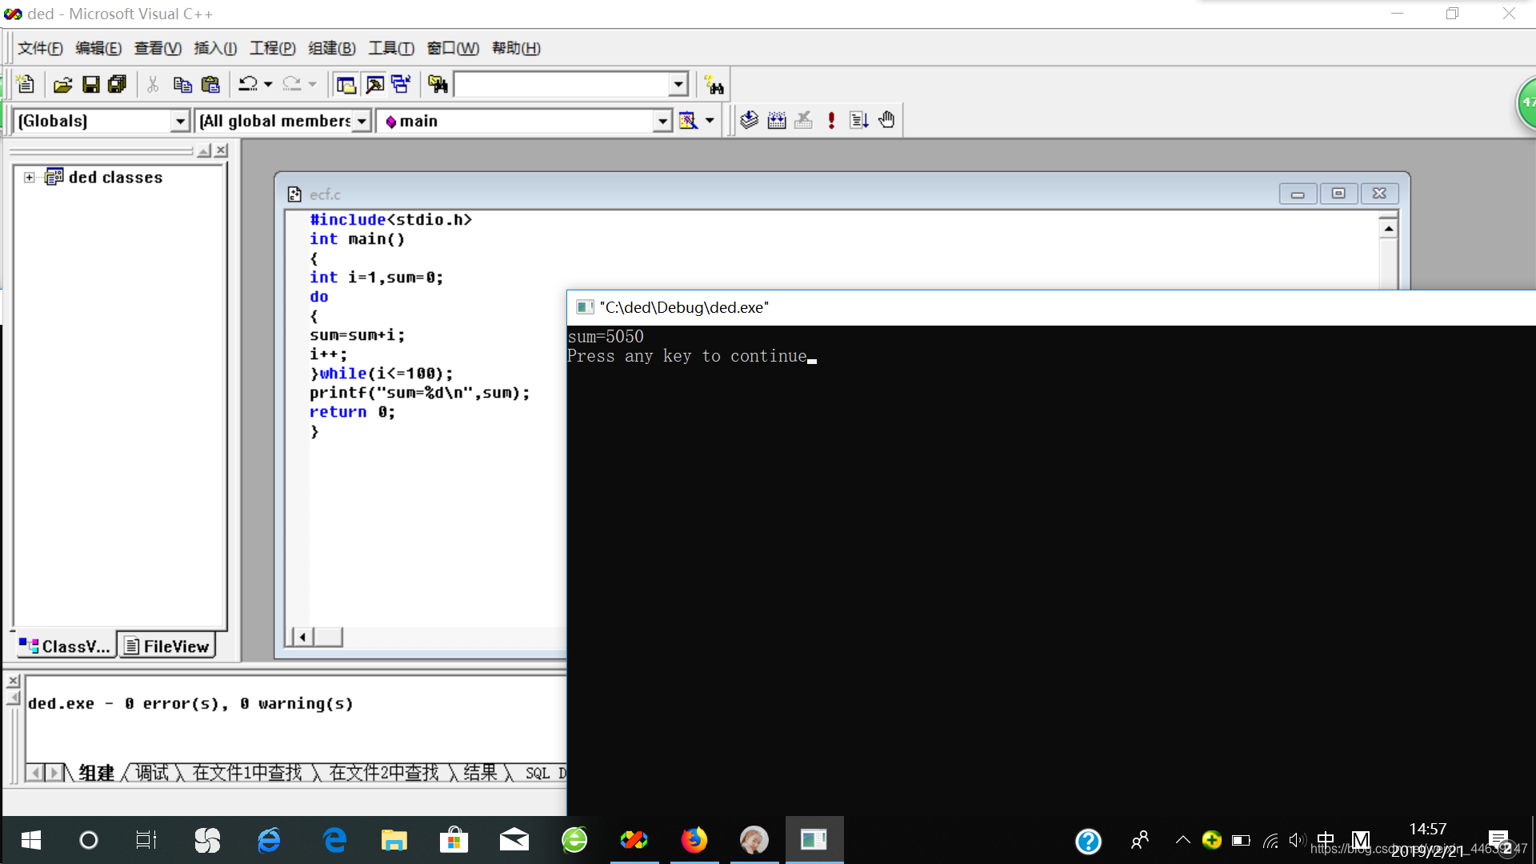Execute program with red exclamation icon
This screenshot has width=1536, height=864.
point(831,121)
